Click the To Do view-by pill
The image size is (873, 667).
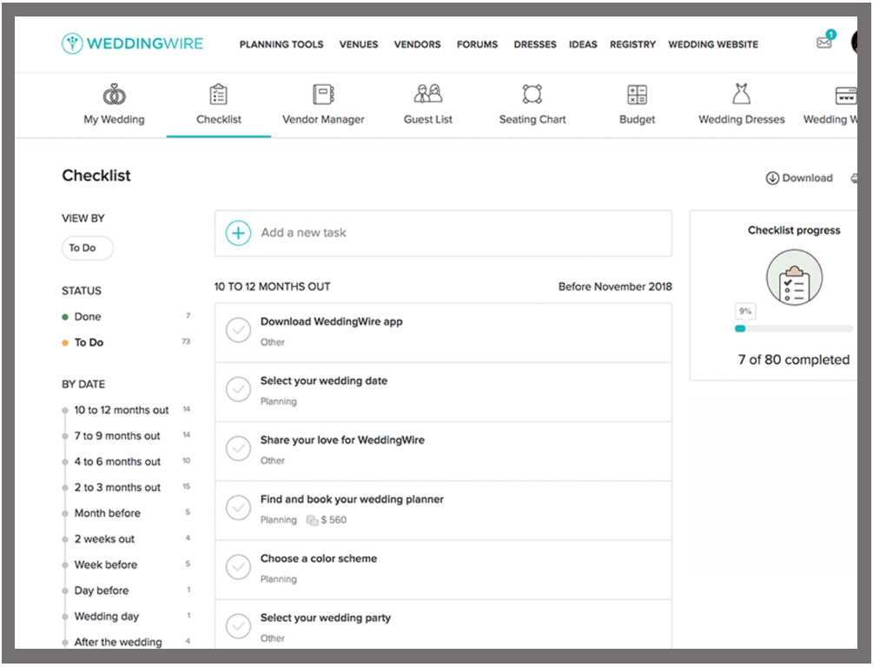coord(88,248)
